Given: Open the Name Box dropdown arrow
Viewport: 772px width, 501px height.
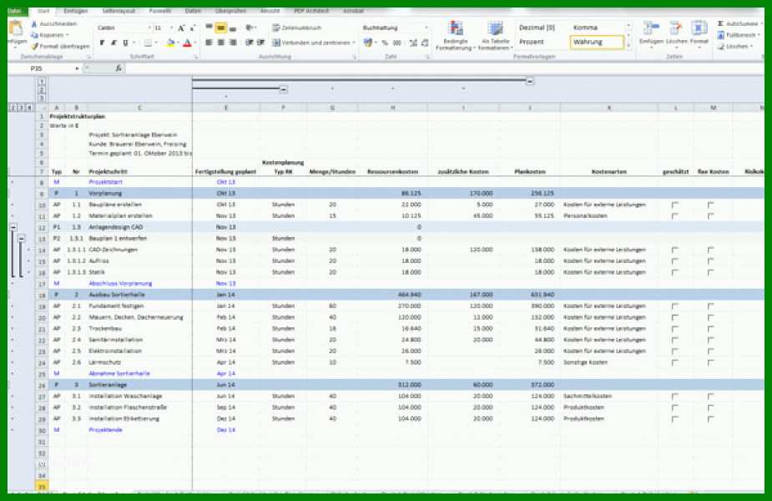Looking at the screenshot, I should pyautogui.click(x=77, y=68).
